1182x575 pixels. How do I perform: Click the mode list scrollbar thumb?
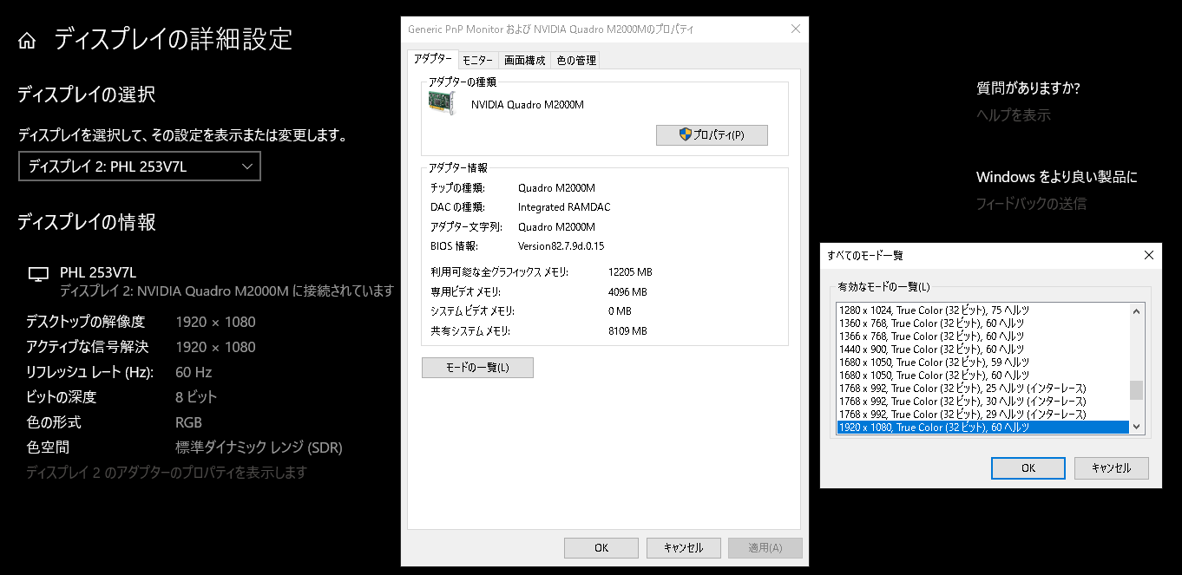pos(1137,390)
